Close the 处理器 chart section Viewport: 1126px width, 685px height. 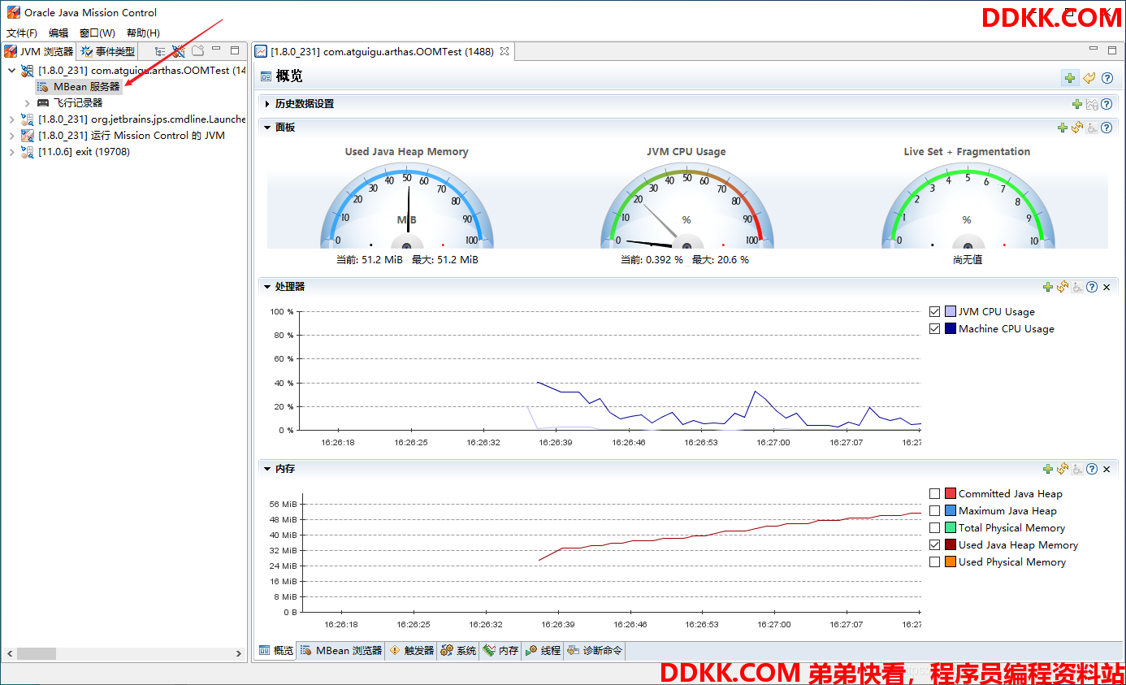tap(1107, 287)
